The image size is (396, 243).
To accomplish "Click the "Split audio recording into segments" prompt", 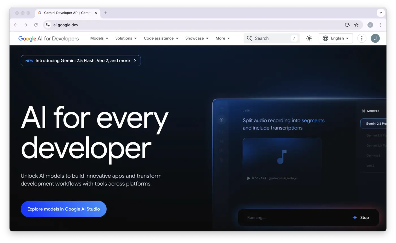I will tap(283, 124).
